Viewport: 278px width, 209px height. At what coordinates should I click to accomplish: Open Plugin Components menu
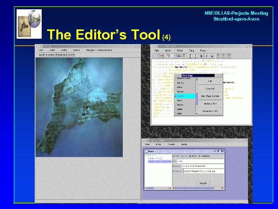pyautogui.click(x=99, y=50)
